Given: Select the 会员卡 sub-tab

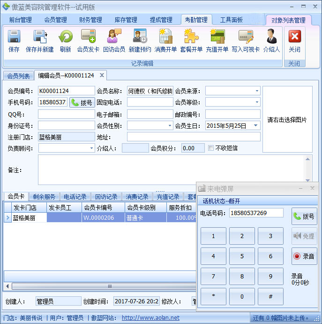Looking at the screenshot, I should click(16, 196).
